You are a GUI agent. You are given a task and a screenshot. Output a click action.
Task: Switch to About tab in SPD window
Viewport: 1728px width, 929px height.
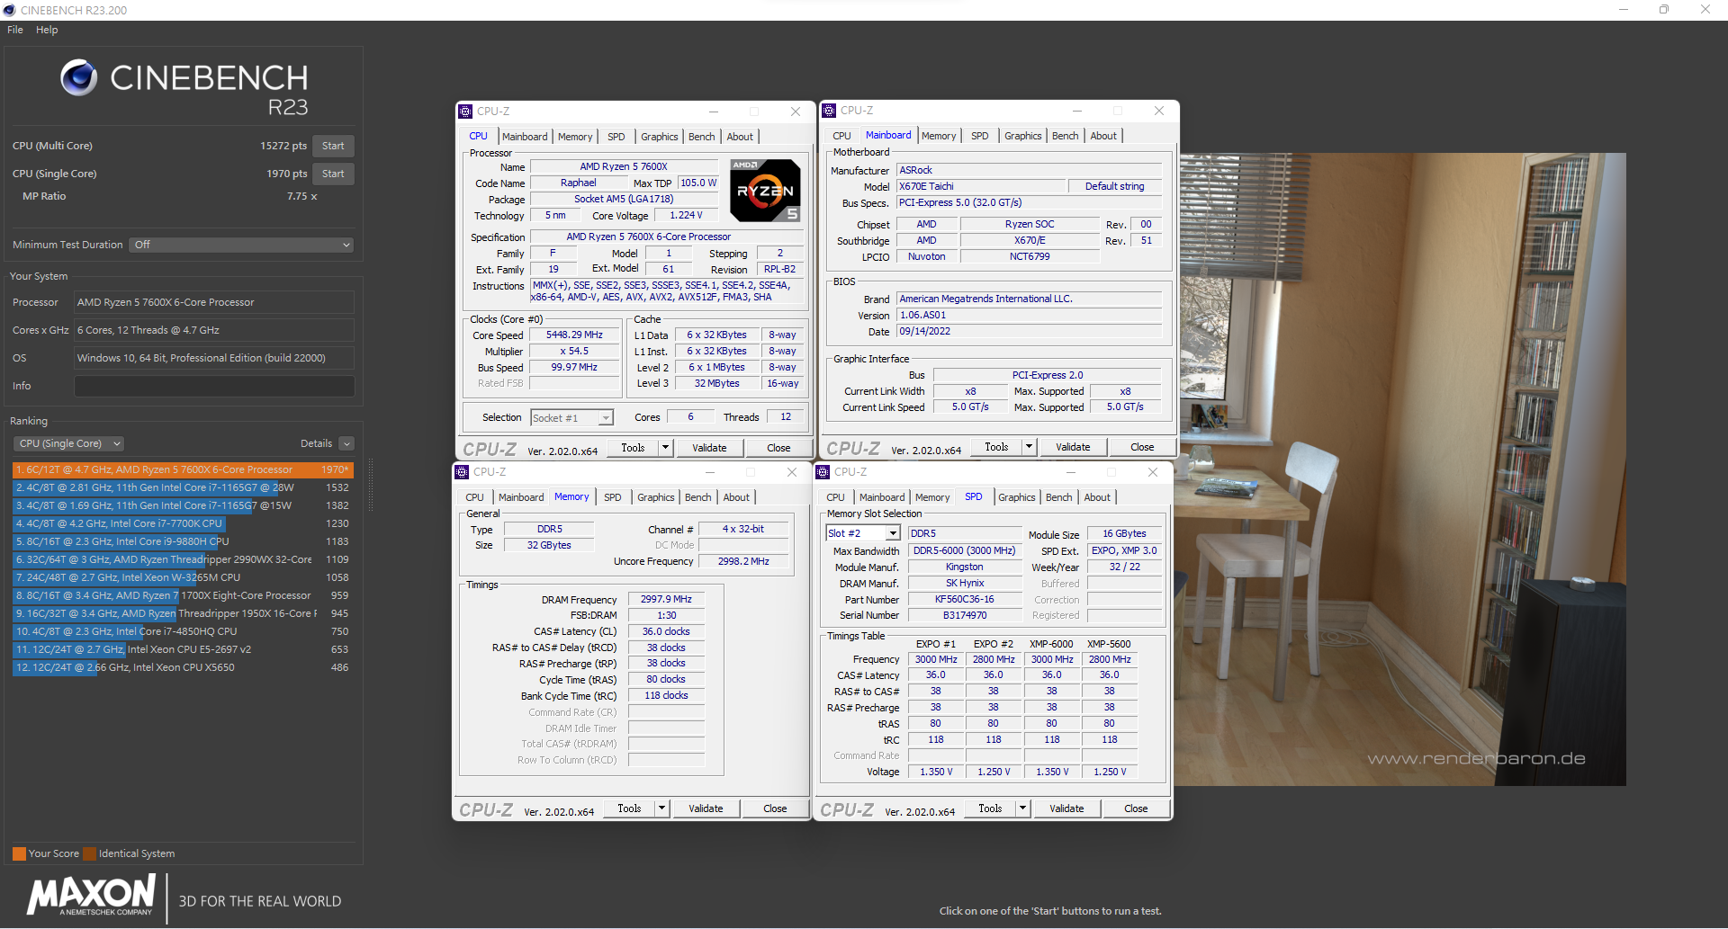tap(1096, 497)
